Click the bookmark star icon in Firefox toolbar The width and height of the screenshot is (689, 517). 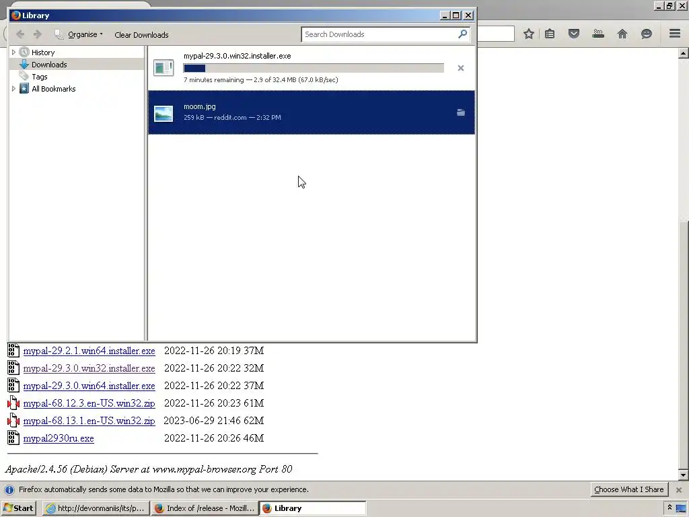[x=529, y=34]
